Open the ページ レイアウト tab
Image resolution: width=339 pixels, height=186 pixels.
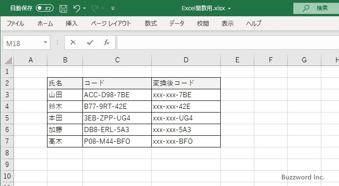(111, 23)
